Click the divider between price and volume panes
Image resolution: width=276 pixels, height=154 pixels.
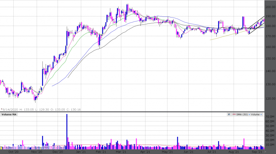138,112
